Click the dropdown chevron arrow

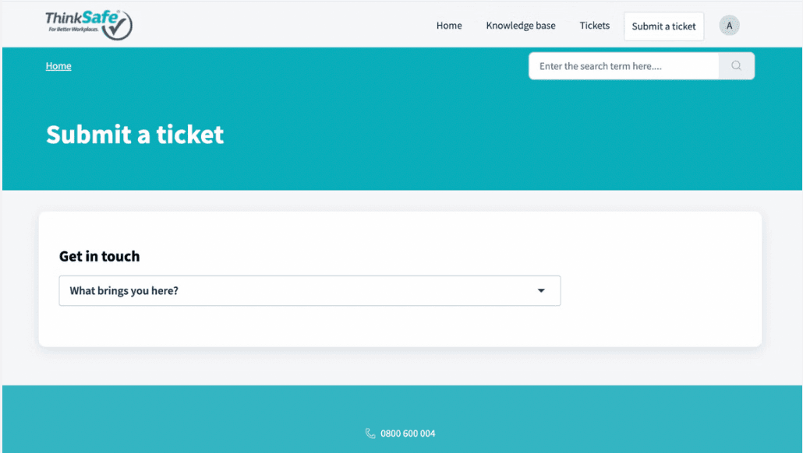(x=541, y=290)
